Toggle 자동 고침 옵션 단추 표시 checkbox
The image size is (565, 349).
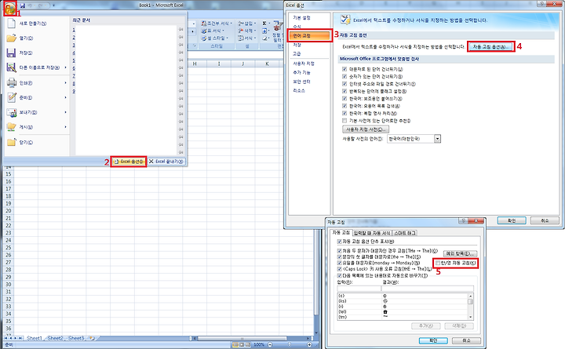point(339,242)
